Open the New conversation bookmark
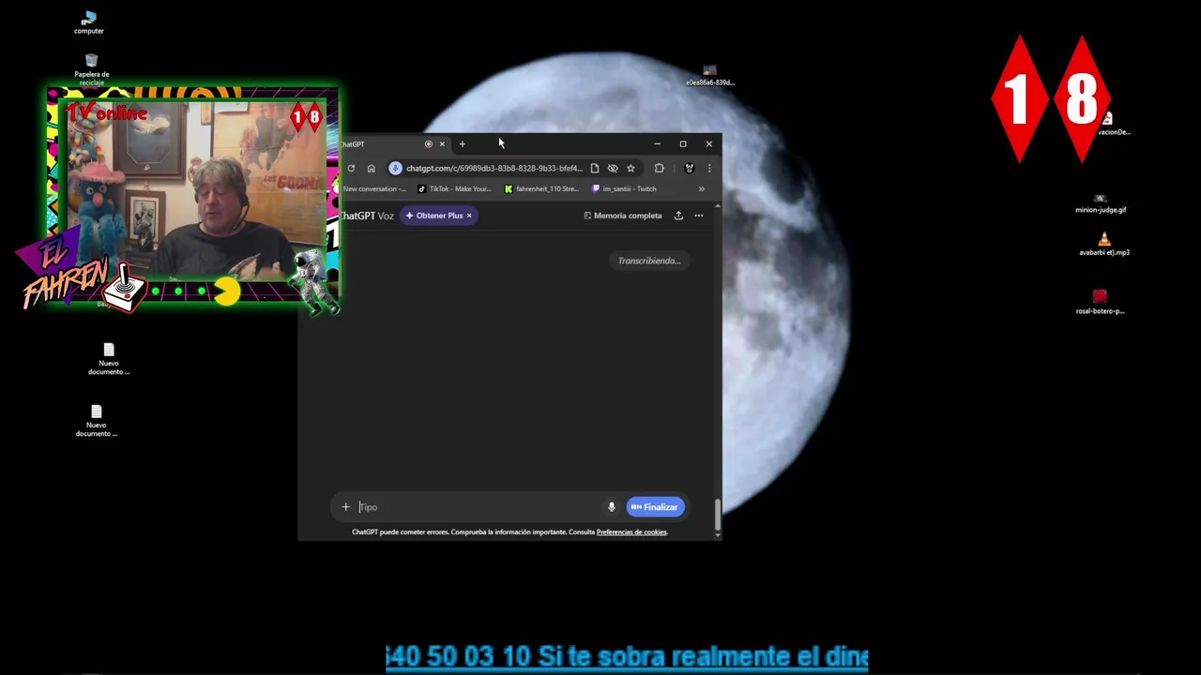This screenshot has width=1201, height=675. click(x=374, y=189)
